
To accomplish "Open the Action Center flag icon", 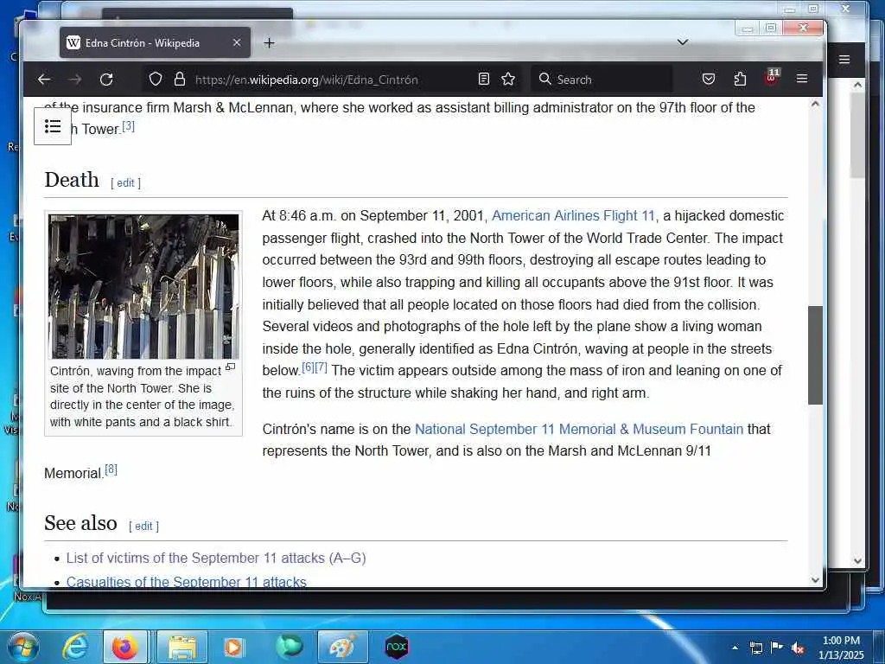I will [777, 647].
